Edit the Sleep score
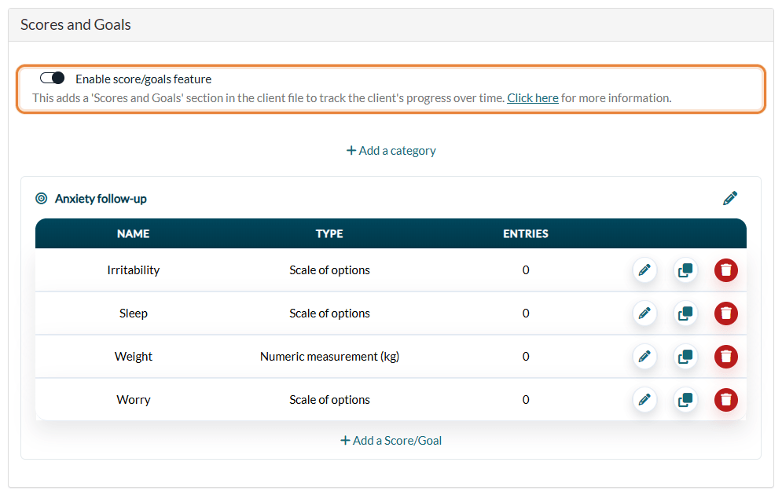The width and height of the screenshot is (782, 495). (x=644, y=313)
